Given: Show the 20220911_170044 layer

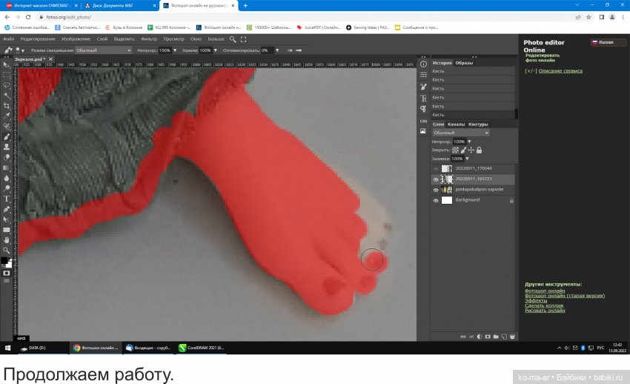Looking at the screenshot, I should (436, 169).
